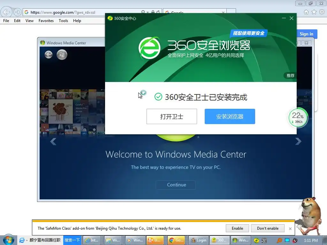Open Windows Media Player taskbar button

(134, 240)
